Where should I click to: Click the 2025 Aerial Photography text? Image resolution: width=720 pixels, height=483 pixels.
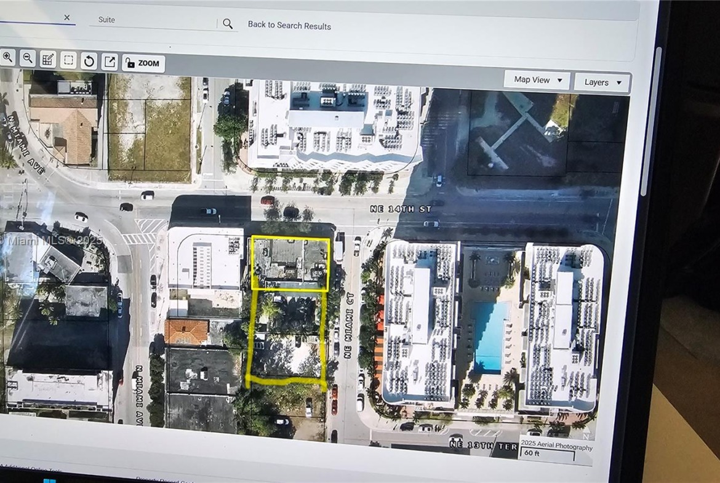point(556,445)
